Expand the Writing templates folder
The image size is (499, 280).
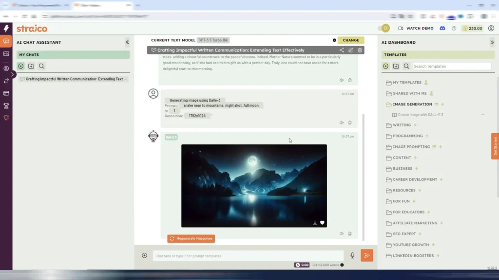point(402,125)
